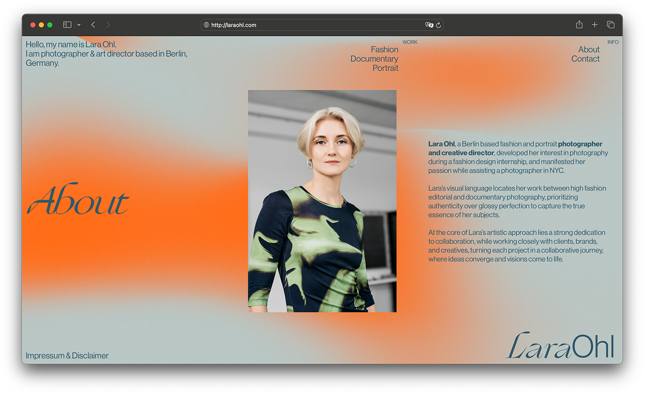Open the Contact link
The height and width of the screenshot is (393, 645).
(585, 59)
